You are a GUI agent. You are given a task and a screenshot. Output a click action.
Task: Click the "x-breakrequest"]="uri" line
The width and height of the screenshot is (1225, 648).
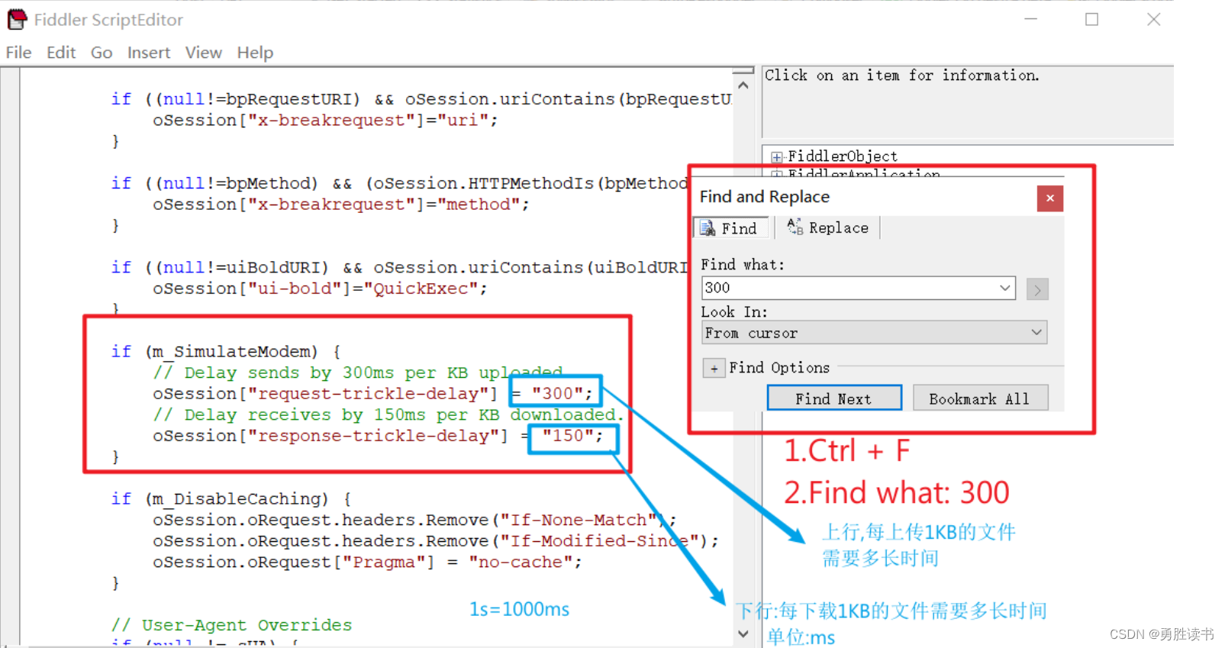(325, 121)
